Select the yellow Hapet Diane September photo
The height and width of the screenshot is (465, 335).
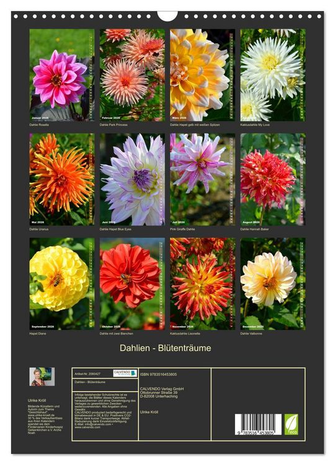[x=61, y=283]
